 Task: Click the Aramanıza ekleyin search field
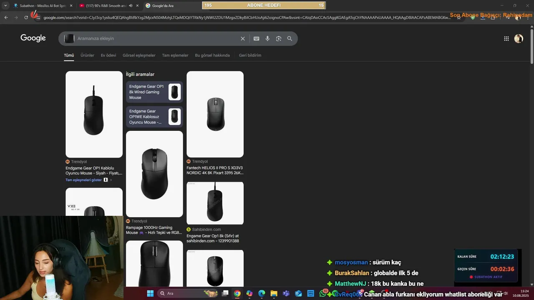pos(156,39)
